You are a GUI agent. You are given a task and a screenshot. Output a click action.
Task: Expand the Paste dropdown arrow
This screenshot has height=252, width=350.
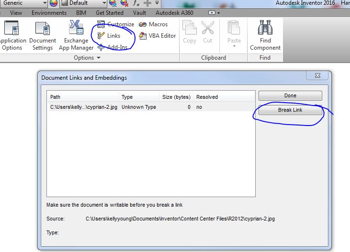pyautogui.click(x=235, y=46)
